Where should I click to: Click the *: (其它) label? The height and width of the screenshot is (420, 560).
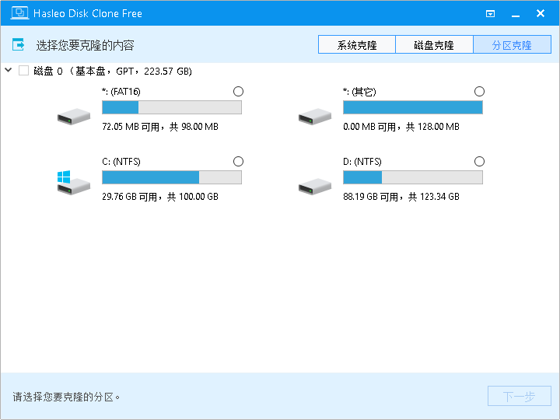359,92
